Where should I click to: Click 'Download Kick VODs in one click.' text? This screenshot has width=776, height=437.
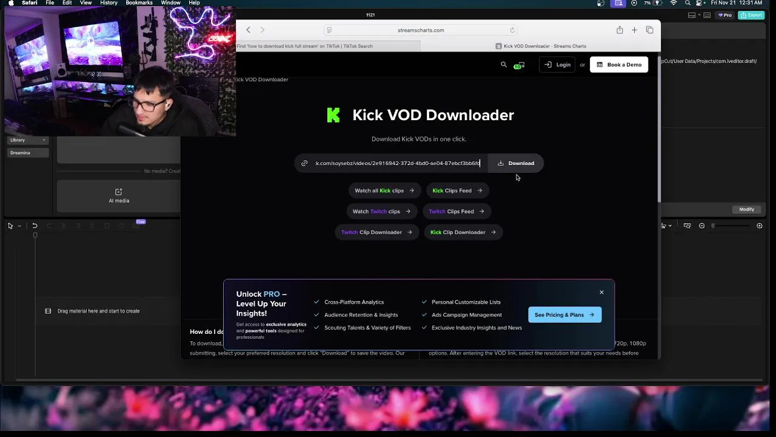pos(419,139)
